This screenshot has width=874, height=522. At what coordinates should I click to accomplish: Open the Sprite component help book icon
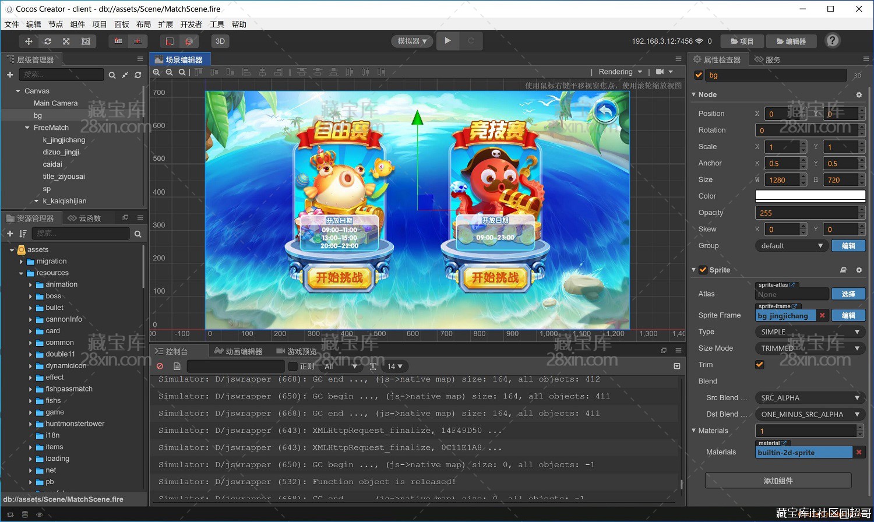[x=843, y=270]
